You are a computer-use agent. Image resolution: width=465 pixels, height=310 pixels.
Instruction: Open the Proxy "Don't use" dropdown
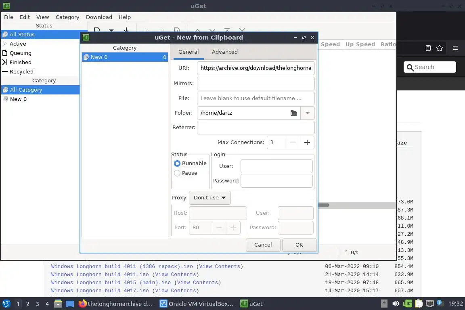pyautogui.click(x=209, y=198)
